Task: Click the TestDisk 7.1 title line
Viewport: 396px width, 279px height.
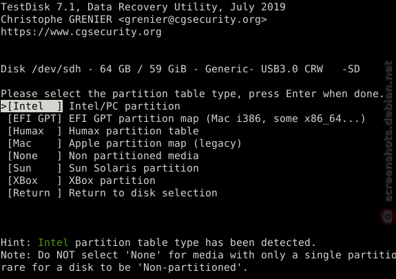Action: (143, 7)
